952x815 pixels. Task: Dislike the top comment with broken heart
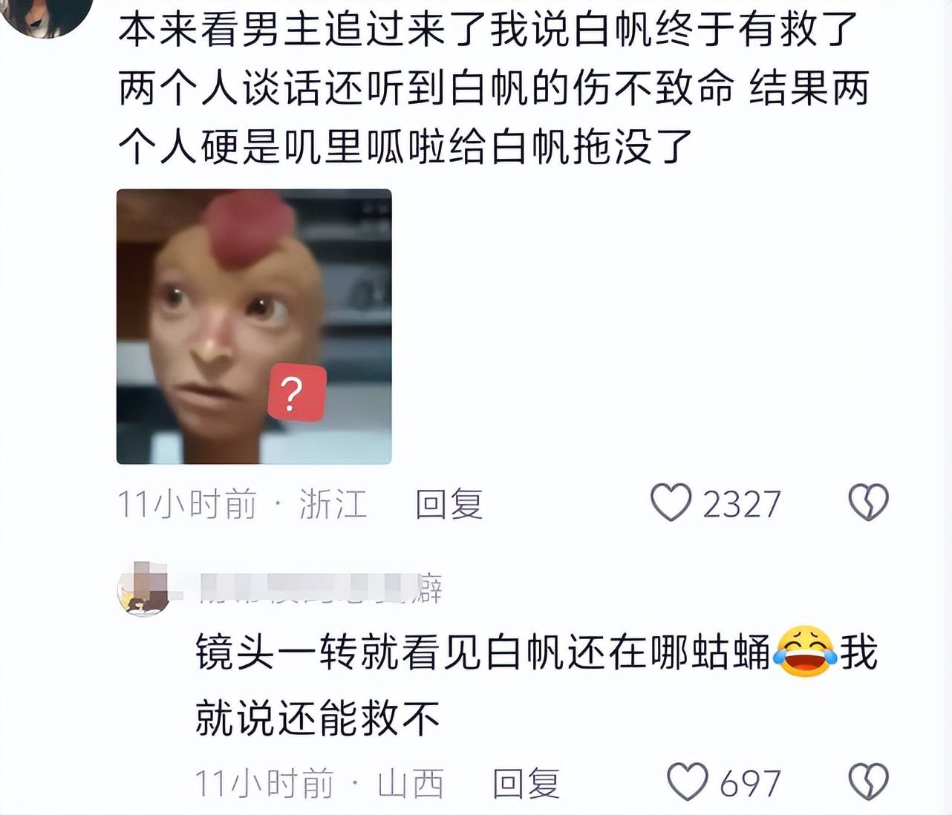coord(868,503)
